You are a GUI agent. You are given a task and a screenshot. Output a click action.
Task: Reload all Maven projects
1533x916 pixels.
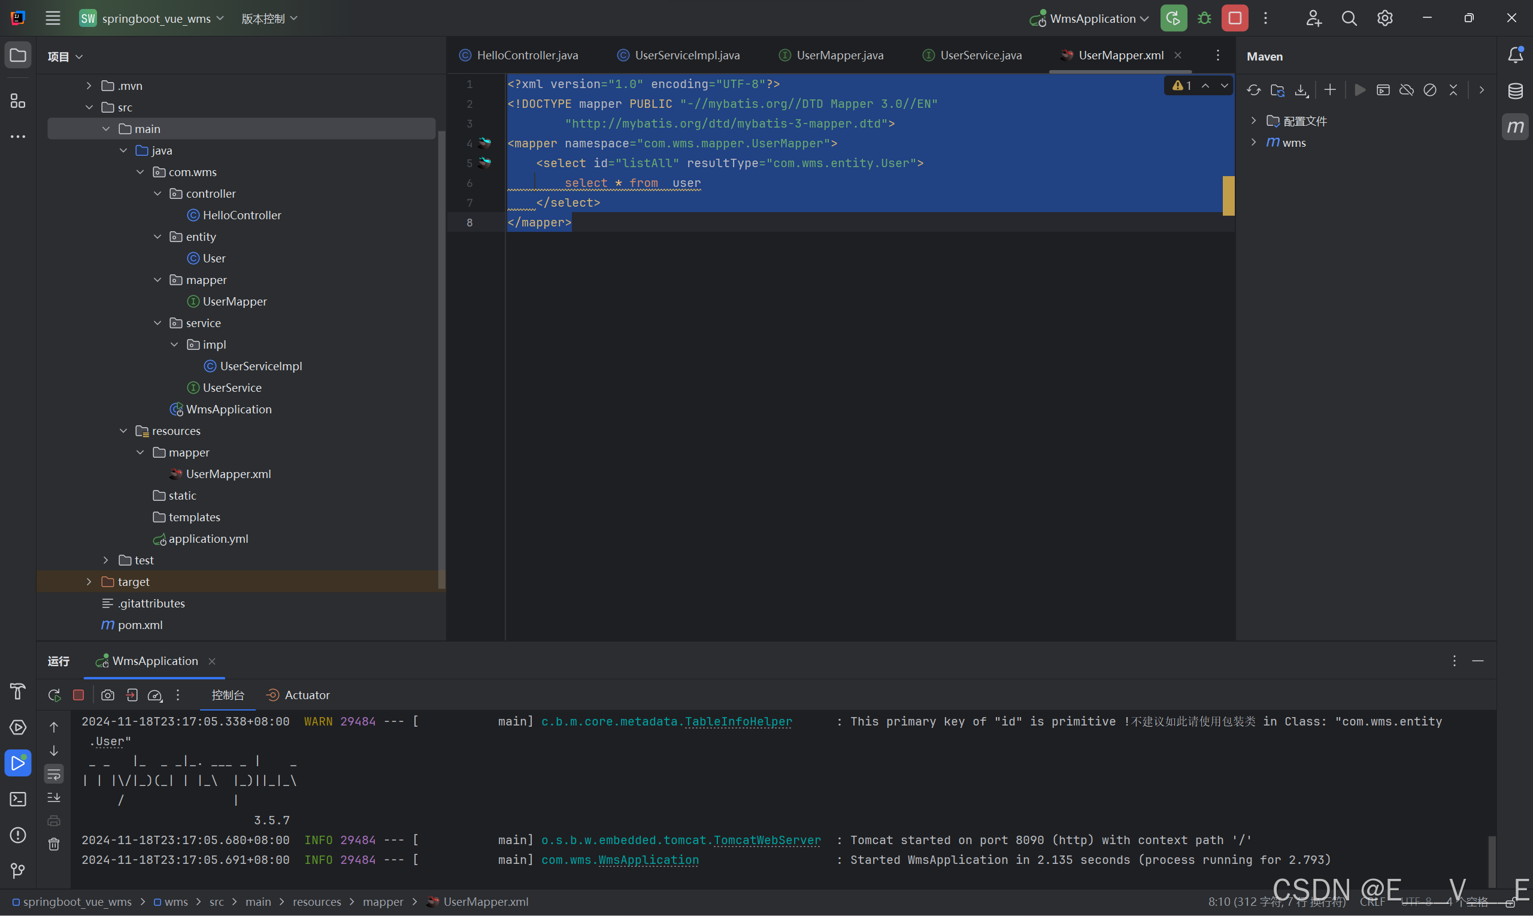[1253, 90]
